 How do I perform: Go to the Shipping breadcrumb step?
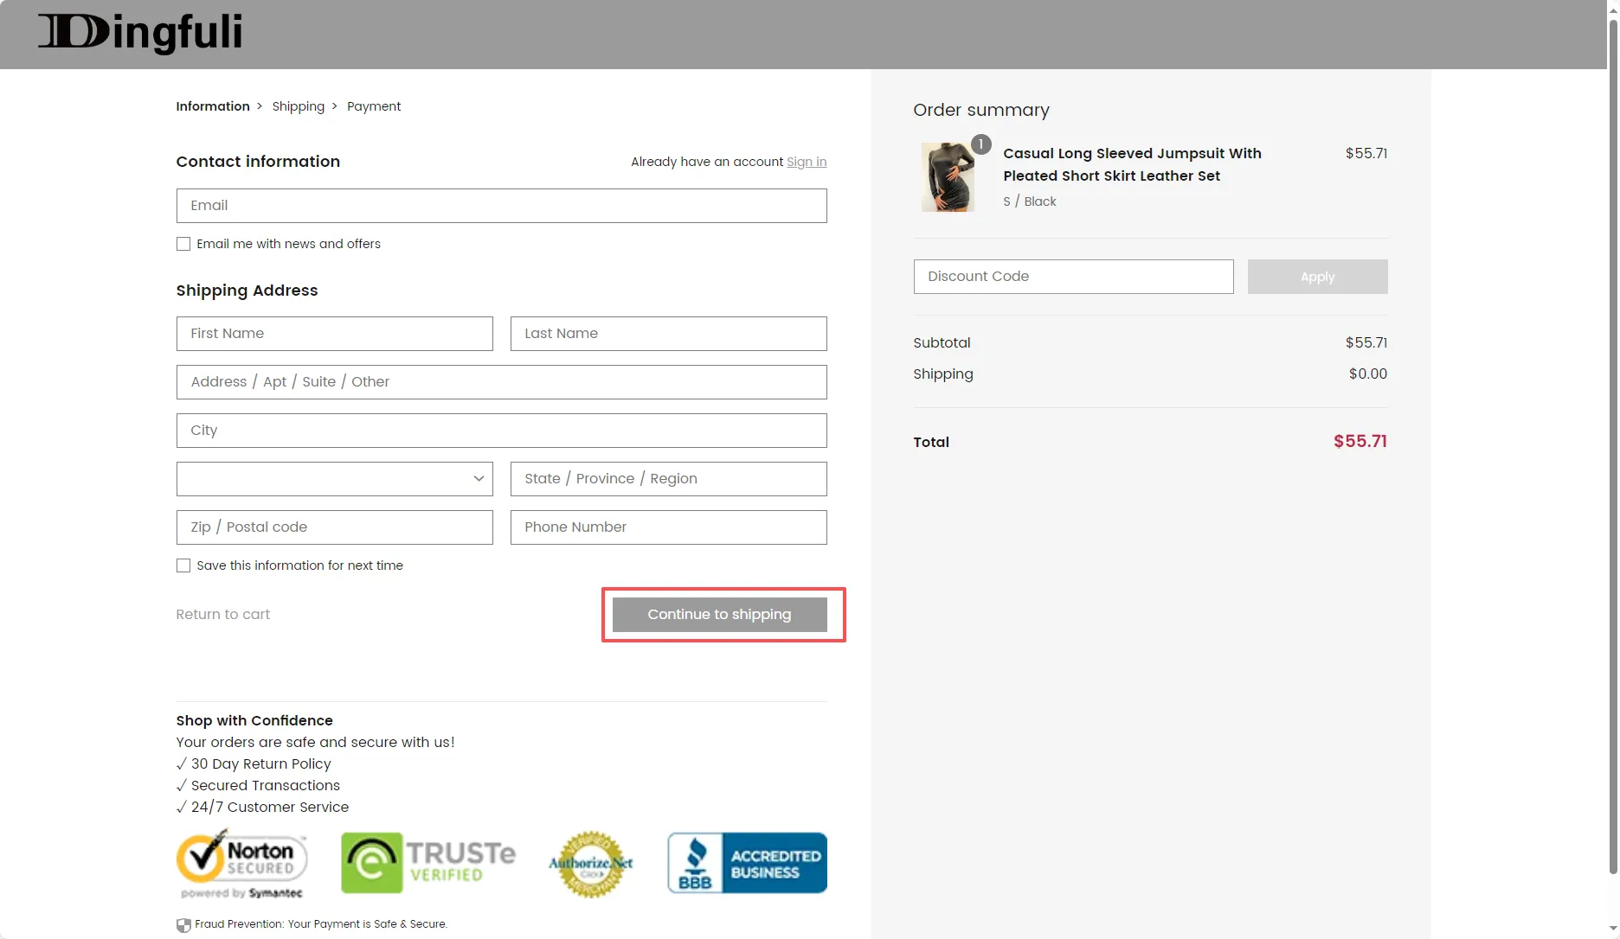(x=298, y=106)
